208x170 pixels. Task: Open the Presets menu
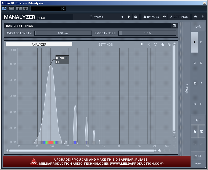click(x=96, y=17)
